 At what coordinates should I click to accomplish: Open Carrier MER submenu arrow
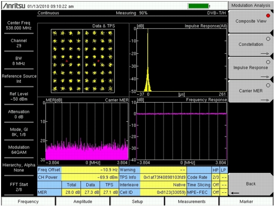[265, 100]
